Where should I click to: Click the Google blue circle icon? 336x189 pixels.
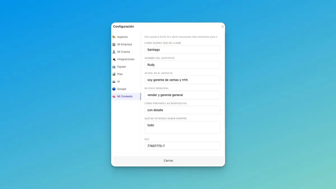coord(114,89)
